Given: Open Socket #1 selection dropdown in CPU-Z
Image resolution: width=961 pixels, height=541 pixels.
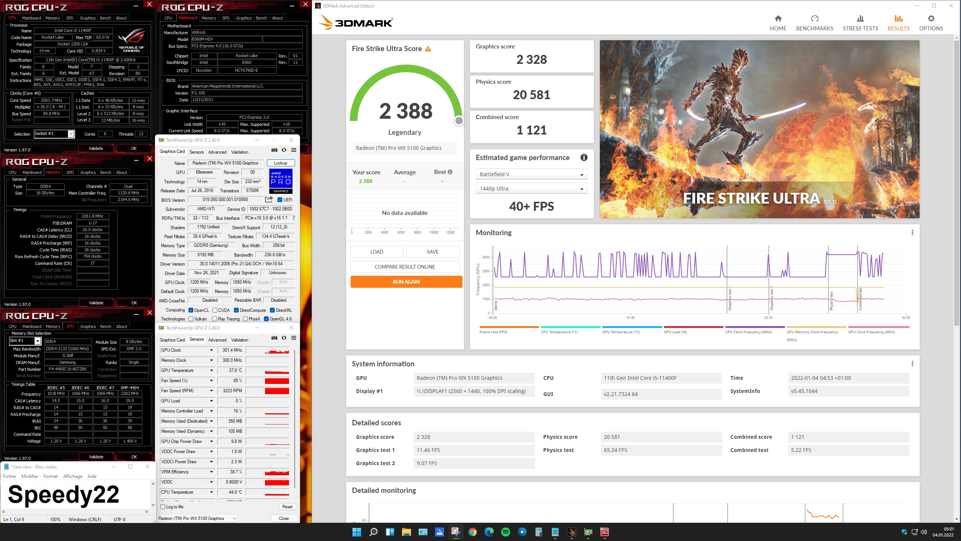Looking at the screenshot, I should pos(54,134).
